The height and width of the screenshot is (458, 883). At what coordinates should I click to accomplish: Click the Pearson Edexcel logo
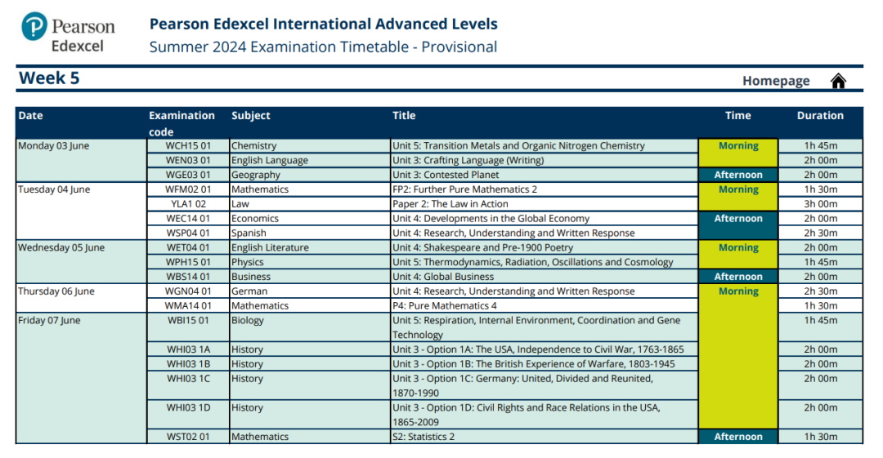(x=68, y=33)
